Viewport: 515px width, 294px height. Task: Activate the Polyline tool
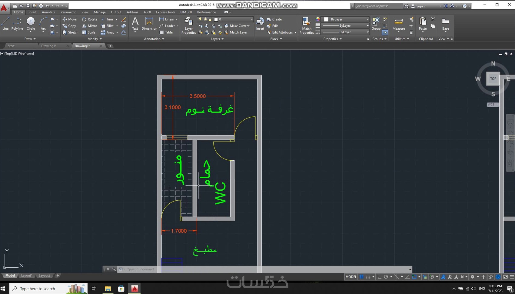coord(17,24)
